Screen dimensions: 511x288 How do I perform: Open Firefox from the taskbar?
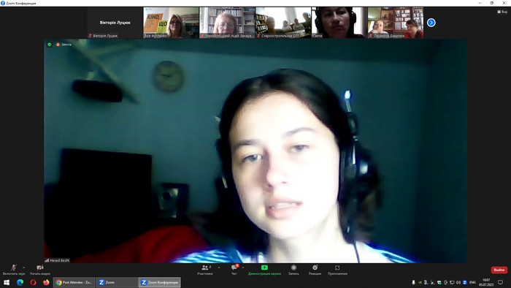(46, 282)
